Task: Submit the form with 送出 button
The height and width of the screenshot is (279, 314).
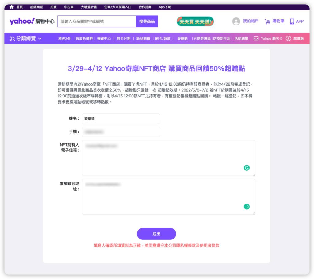Action: pyautogui.click(x=156, y=234)
